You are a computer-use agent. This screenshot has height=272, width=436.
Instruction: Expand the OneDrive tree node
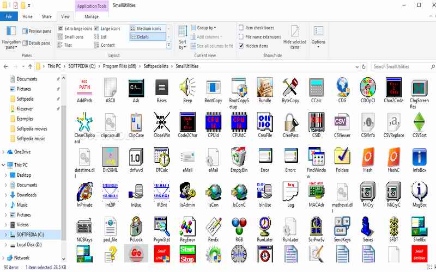[5, 152]
